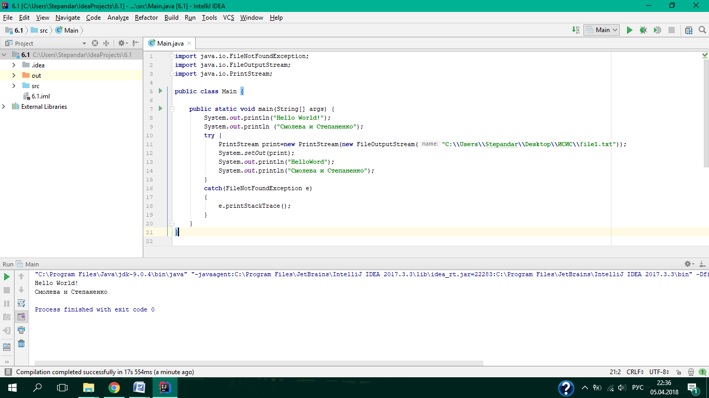The height and width of the screenshot is (398, 709).
Task: Expand the .idea folder
Action: 14,65
